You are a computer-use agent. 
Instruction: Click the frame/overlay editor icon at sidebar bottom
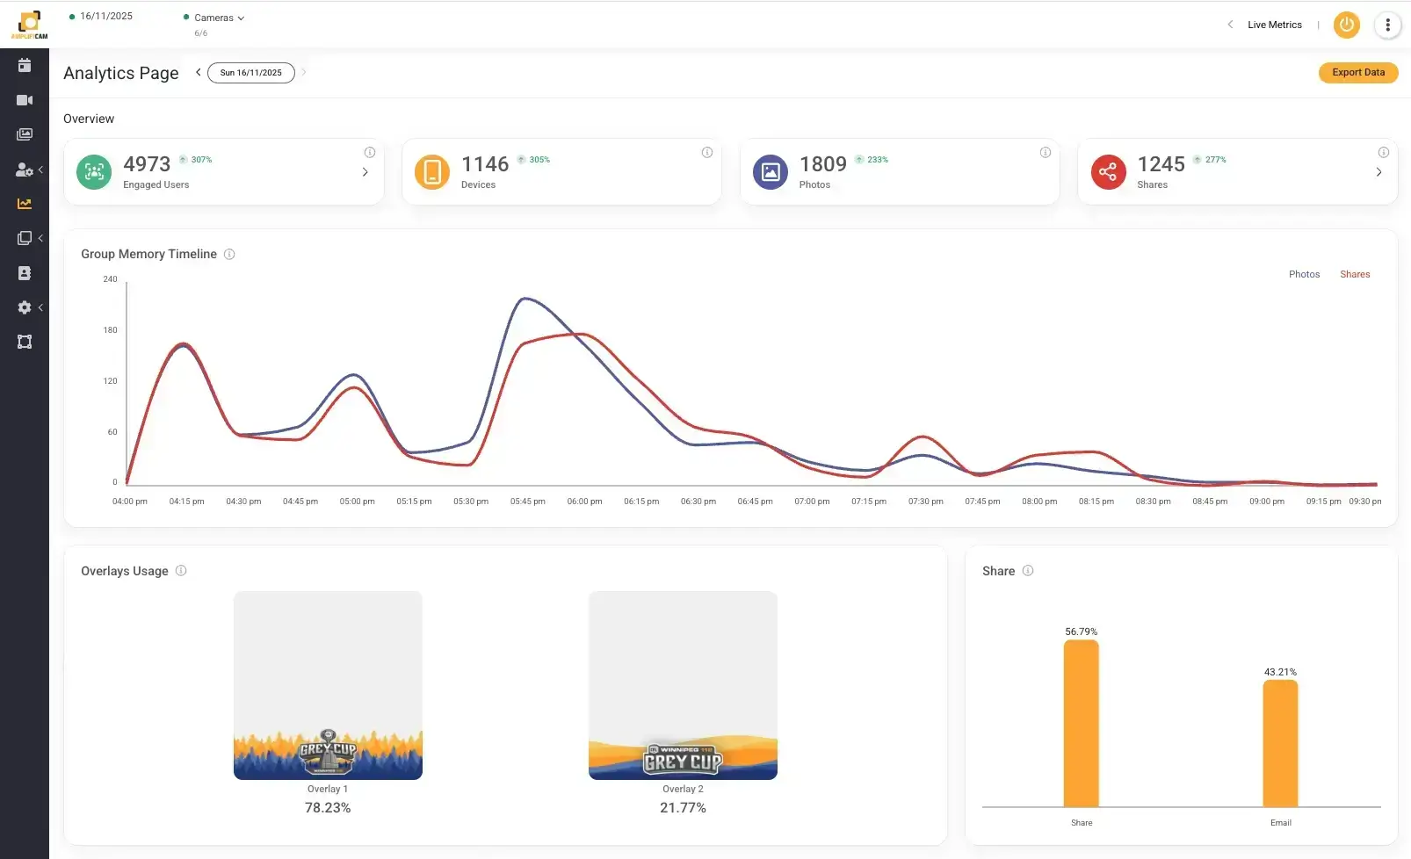[25, 342]
